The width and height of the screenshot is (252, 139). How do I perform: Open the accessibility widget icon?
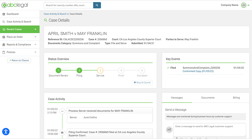point(6,132)
